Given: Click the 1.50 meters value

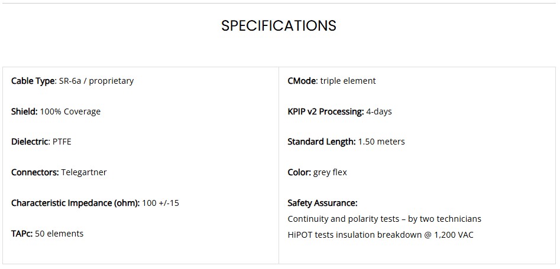Looking at the screenshot, I should pyautogui.click(x=381, y=142).
